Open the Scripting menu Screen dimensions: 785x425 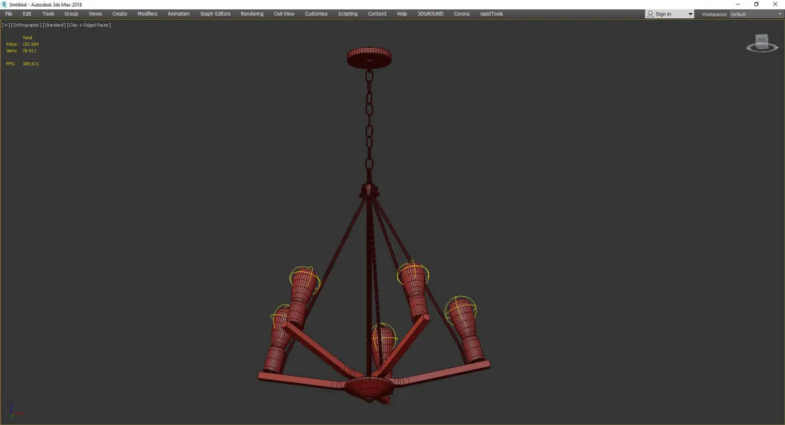tap(347, 14)
